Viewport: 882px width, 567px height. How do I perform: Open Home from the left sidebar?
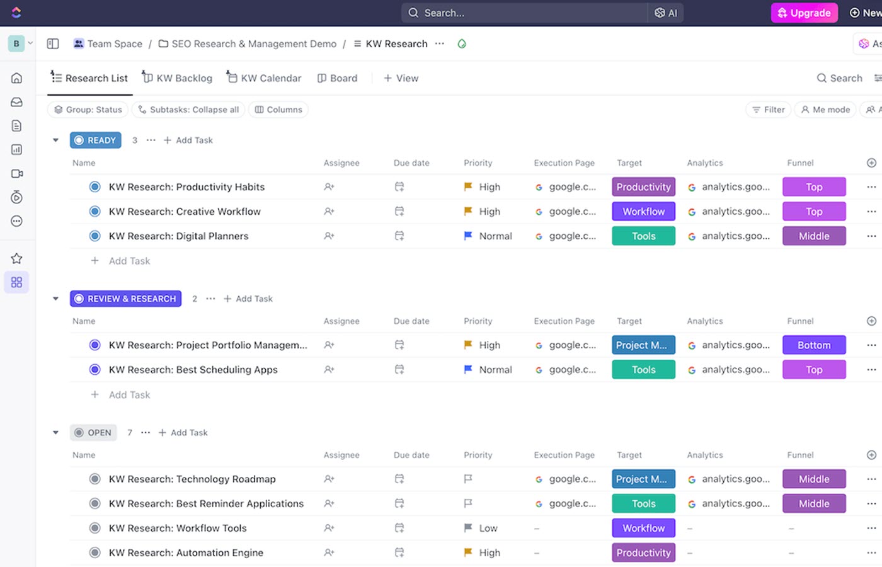click(17, 78)
